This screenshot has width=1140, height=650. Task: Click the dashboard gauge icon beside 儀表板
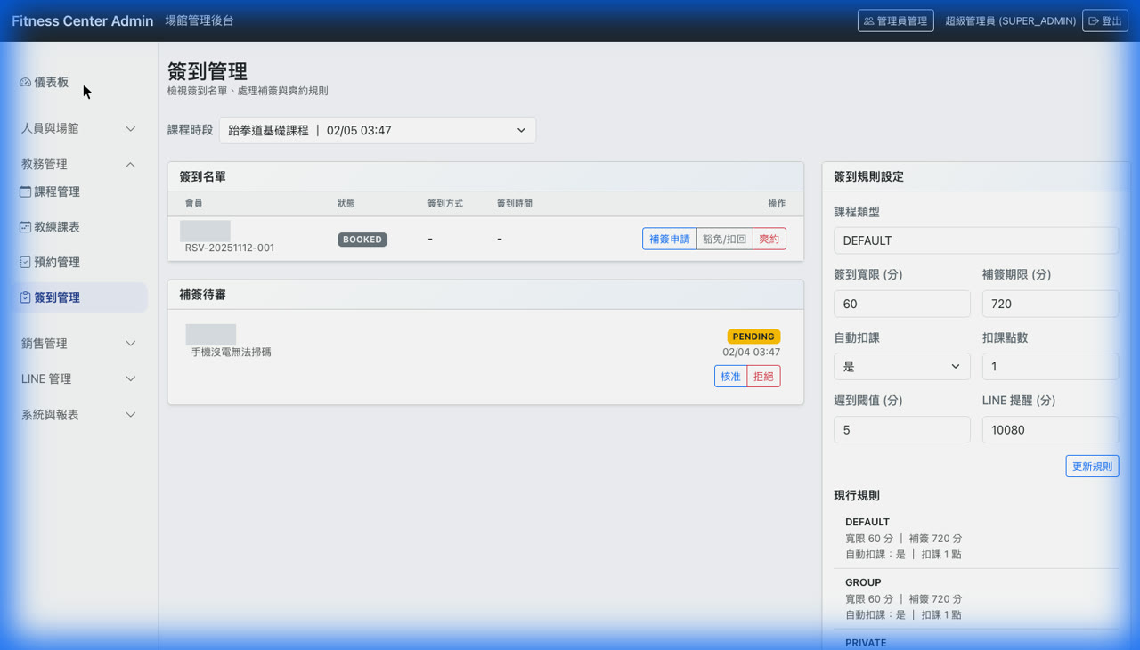click(x=25, y=83)
